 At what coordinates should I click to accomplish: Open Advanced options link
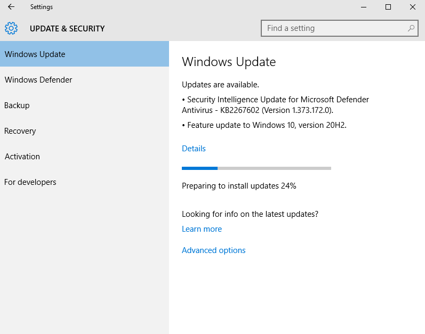tap(214, 250)
